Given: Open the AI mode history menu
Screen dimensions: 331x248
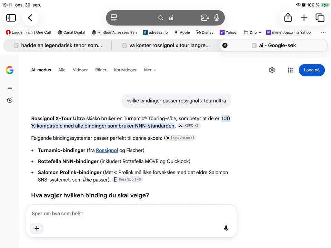Looking at the screenshot, I should 10,88.
